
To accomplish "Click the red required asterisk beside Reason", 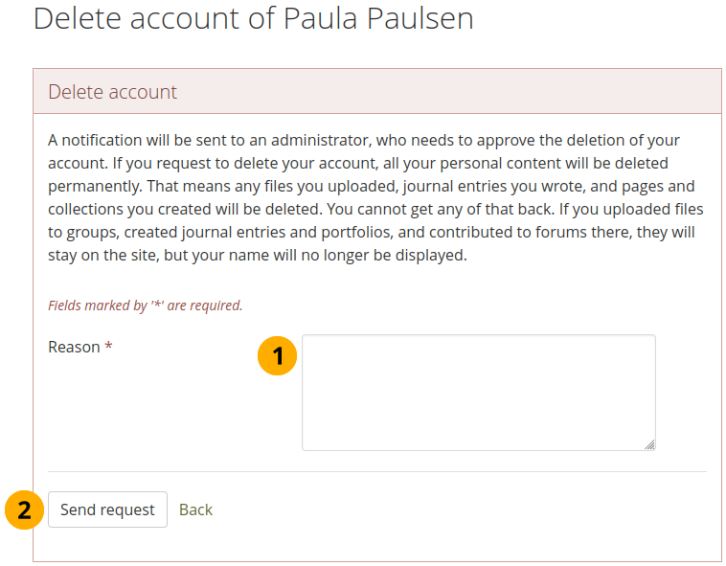I will pos(108,347).
